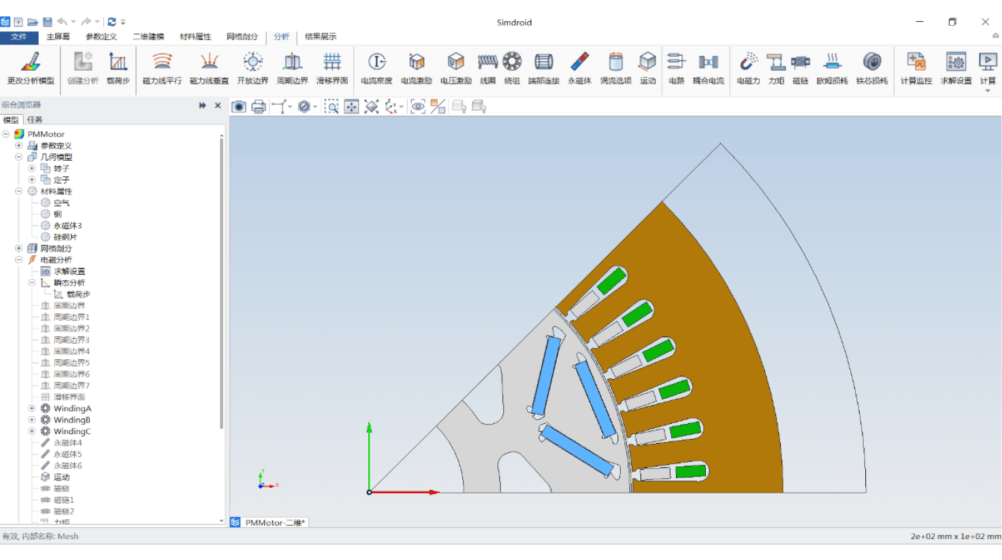Switch to 结果展示 ribbon tab

(321, 37)
